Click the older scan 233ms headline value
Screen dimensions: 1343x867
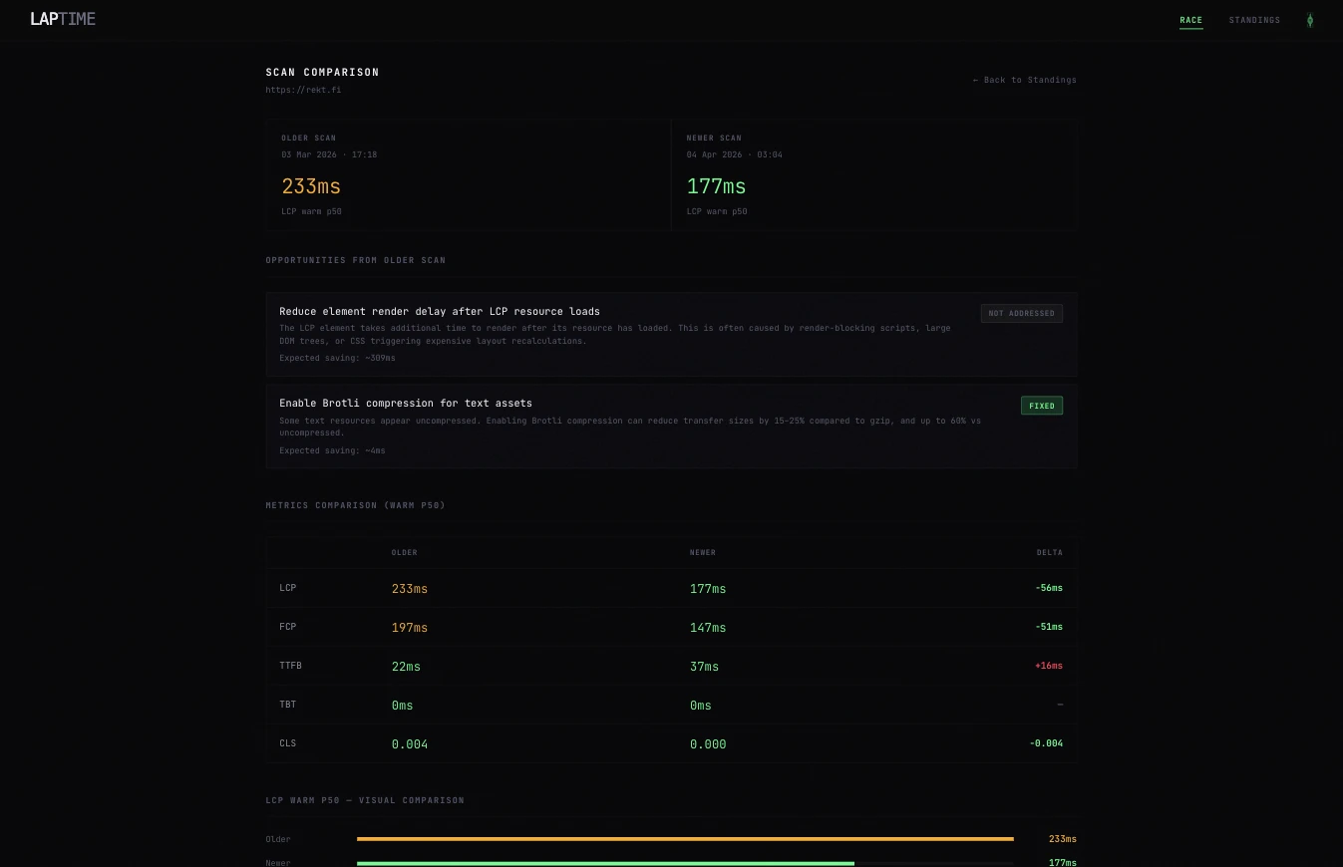click(x=311, y=186)
